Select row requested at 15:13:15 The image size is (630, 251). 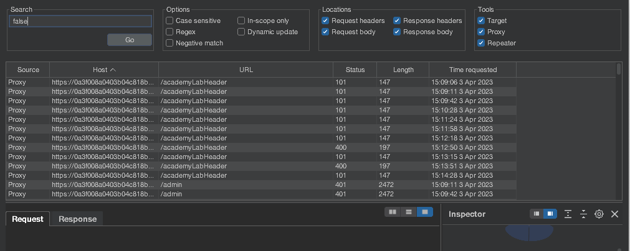click(261, 157)
